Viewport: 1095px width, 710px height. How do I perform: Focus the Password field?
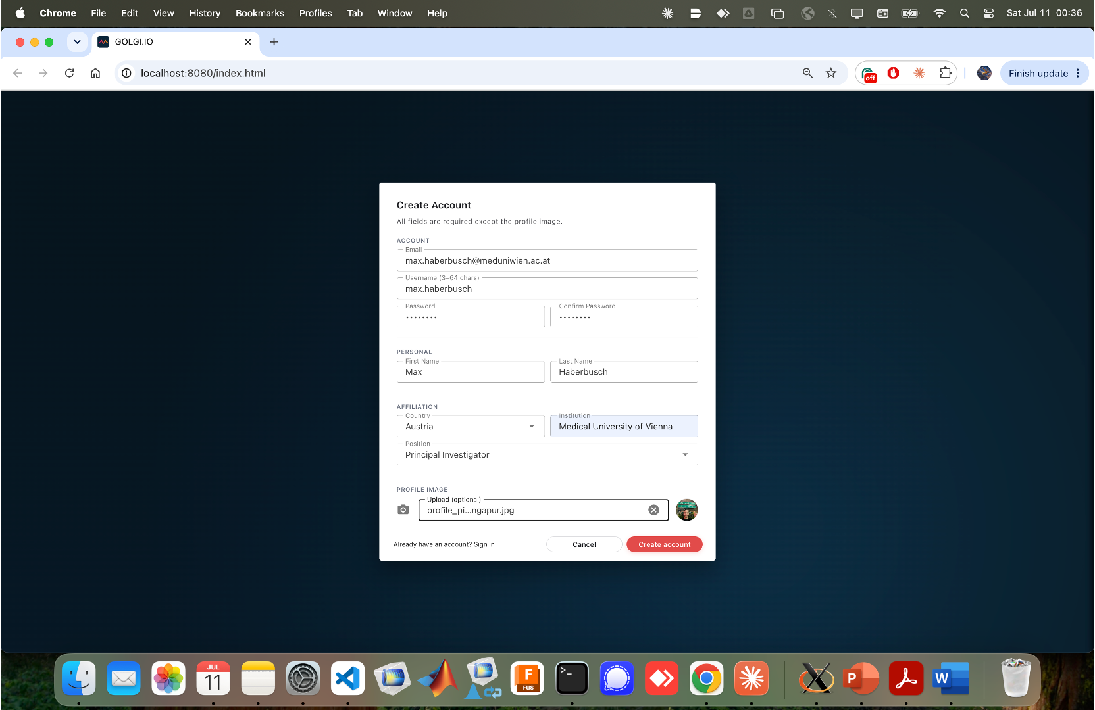[x=471, y=316]
